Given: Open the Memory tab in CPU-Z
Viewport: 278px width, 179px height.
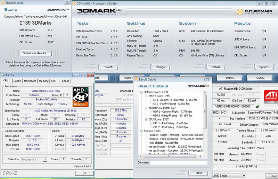Looking at the screenshot, I should 44,81.
